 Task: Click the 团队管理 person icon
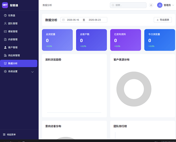click(x=5, y=24)
